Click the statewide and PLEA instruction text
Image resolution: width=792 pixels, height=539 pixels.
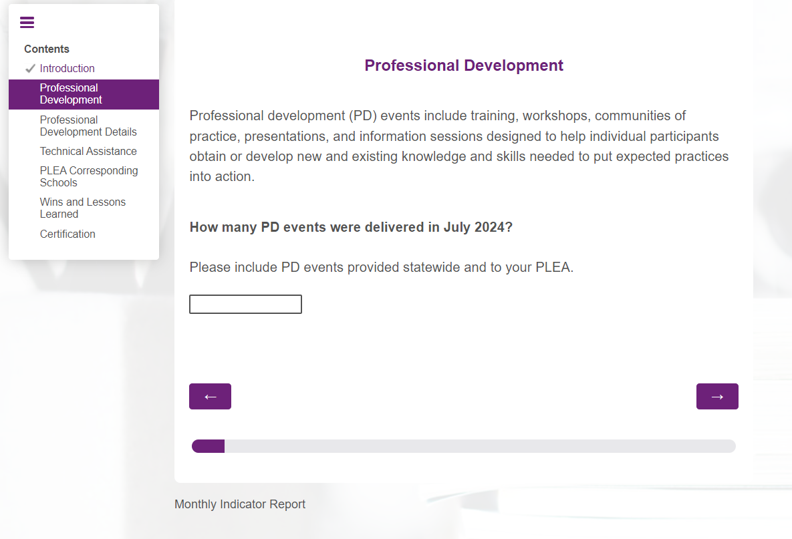click(381, 267)
